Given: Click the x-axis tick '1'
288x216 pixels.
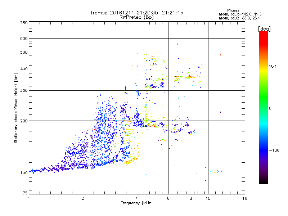Looking at the screenshot, I should click(x=29, y=198).
